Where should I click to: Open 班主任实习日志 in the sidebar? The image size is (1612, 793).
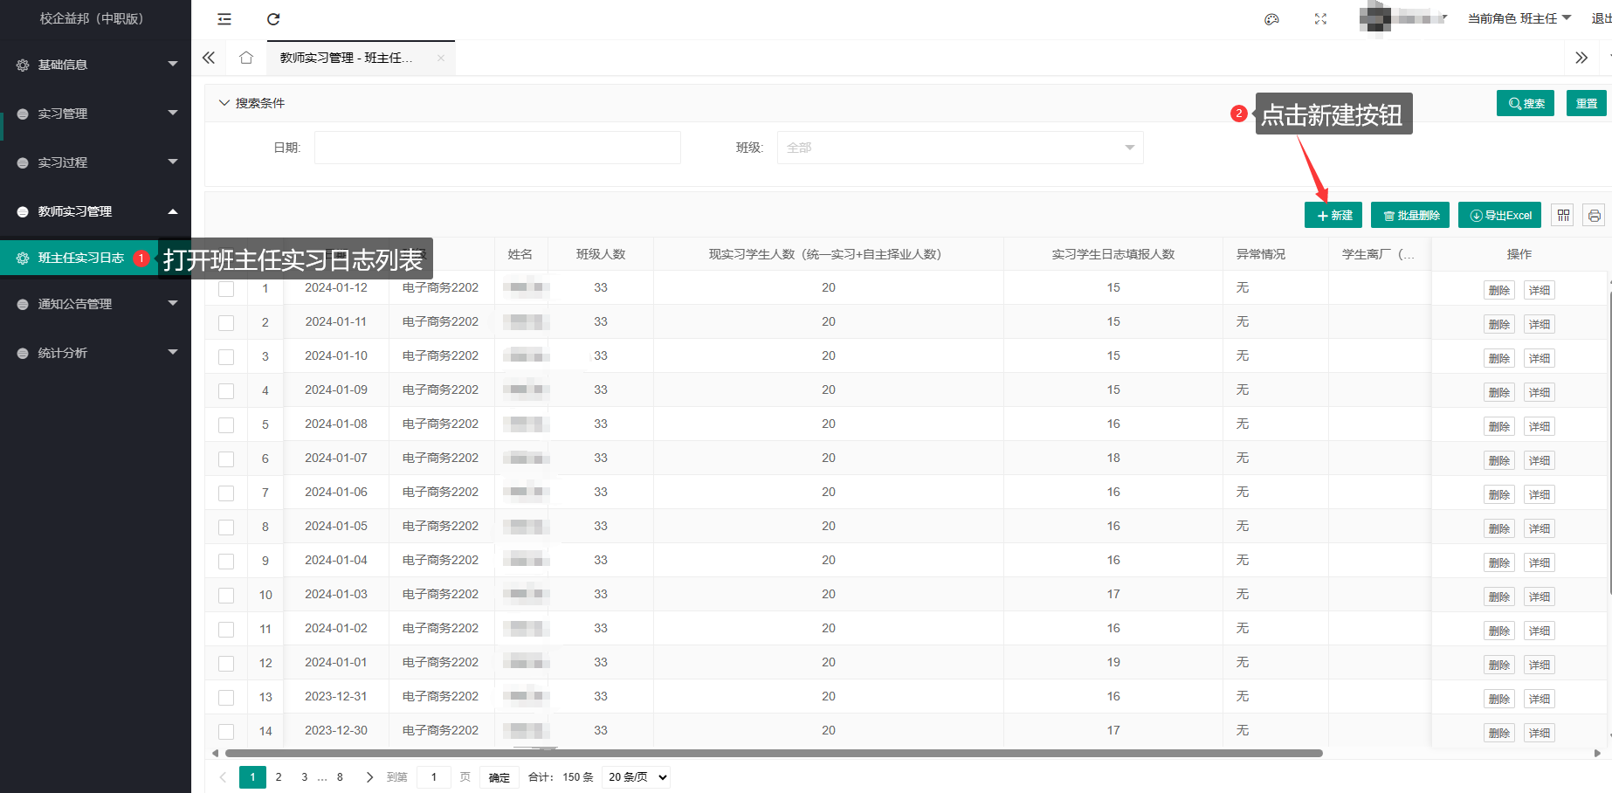pyautogui.click(x=80, y=258)
